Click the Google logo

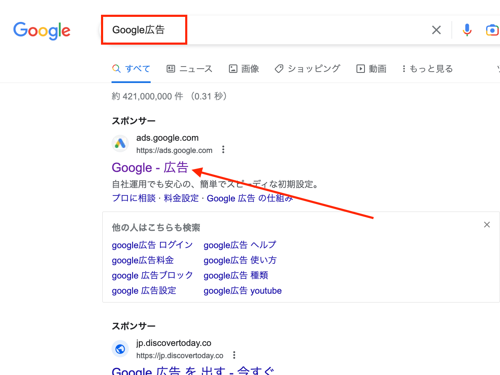(x=42, y=30)
